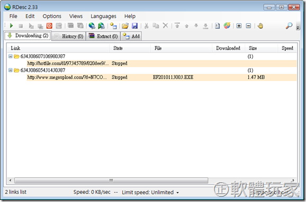
Task: Click the blue globe connection icon
Action: [x=92, y=26]
